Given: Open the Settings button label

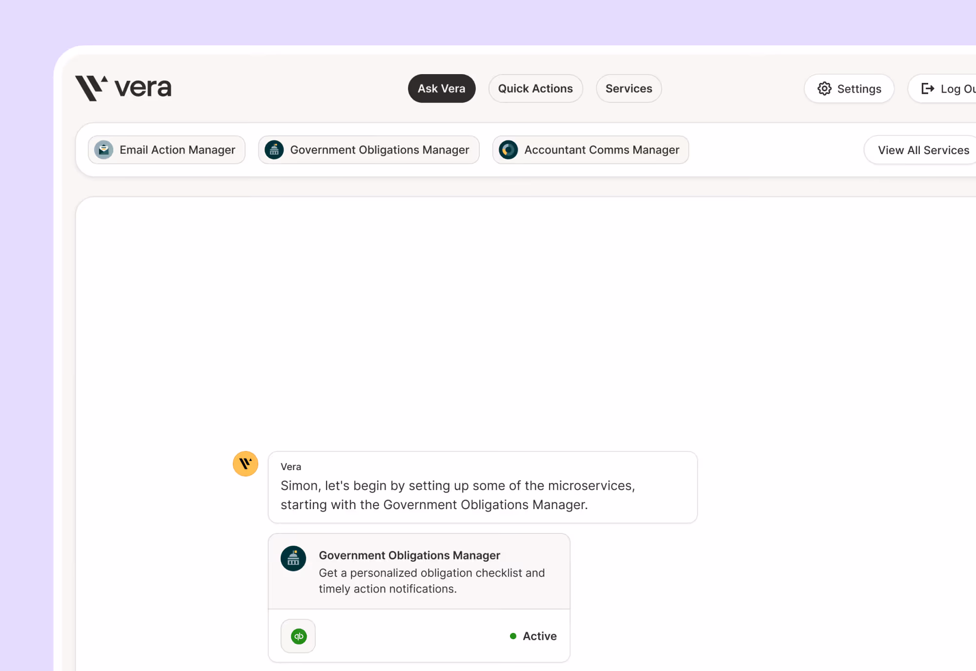Looking at the screenshot, I should click(x=859, y=89).
